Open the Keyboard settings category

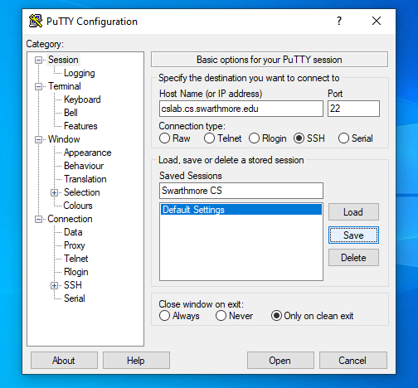(82, 99)
